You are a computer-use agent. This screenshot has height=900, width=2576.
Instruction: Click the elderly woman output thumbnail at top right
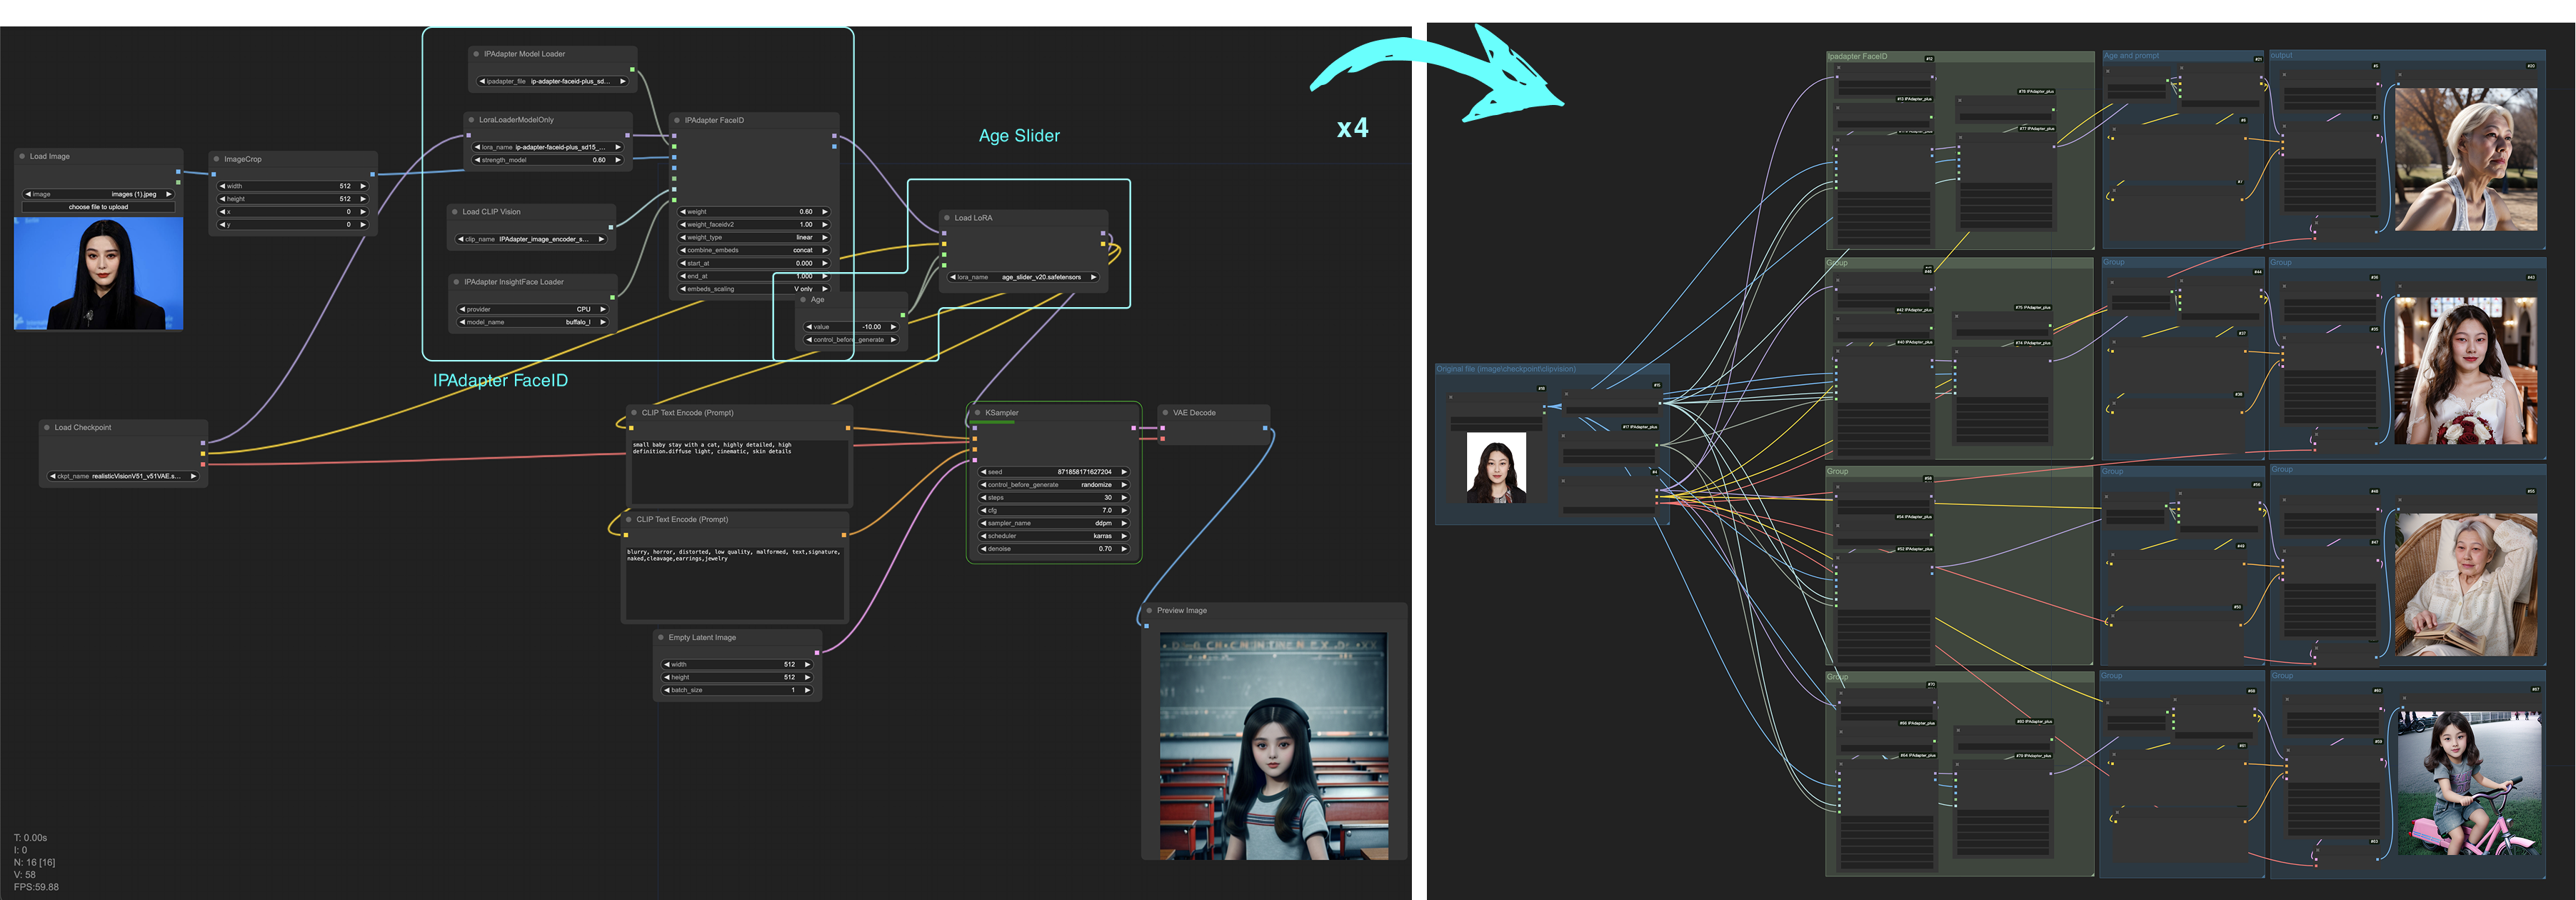point(2465,160)
